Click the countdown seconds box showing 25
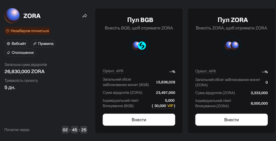 click(84, 130)
